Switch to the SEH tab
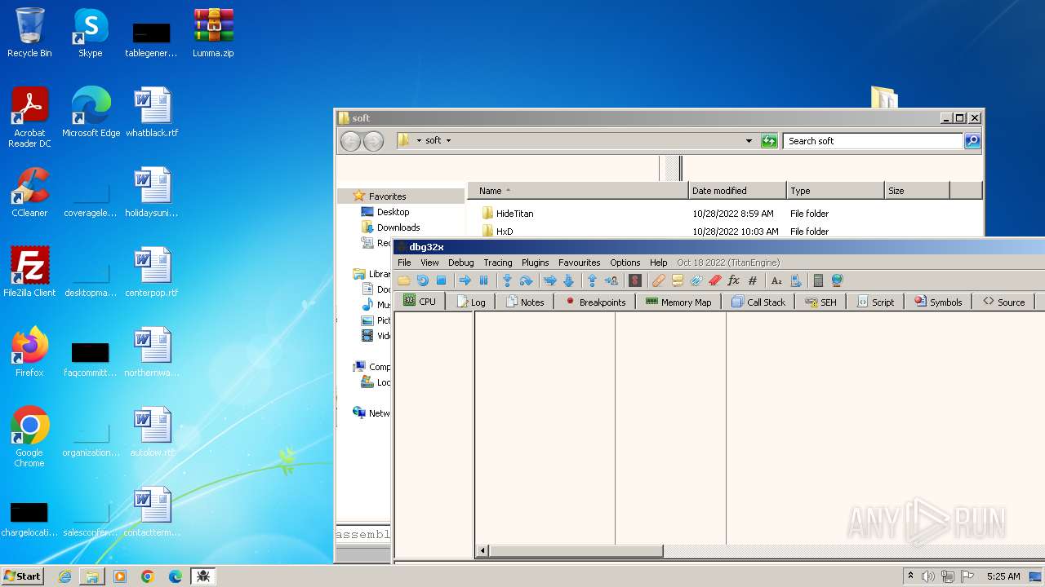This screenshot has width=1045, height=587. 820,302
